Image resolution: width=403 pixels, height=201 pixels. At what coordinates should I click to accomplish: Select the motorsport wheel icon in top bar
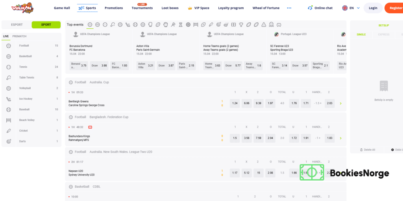pyautogui.click(x=188, y=25)
